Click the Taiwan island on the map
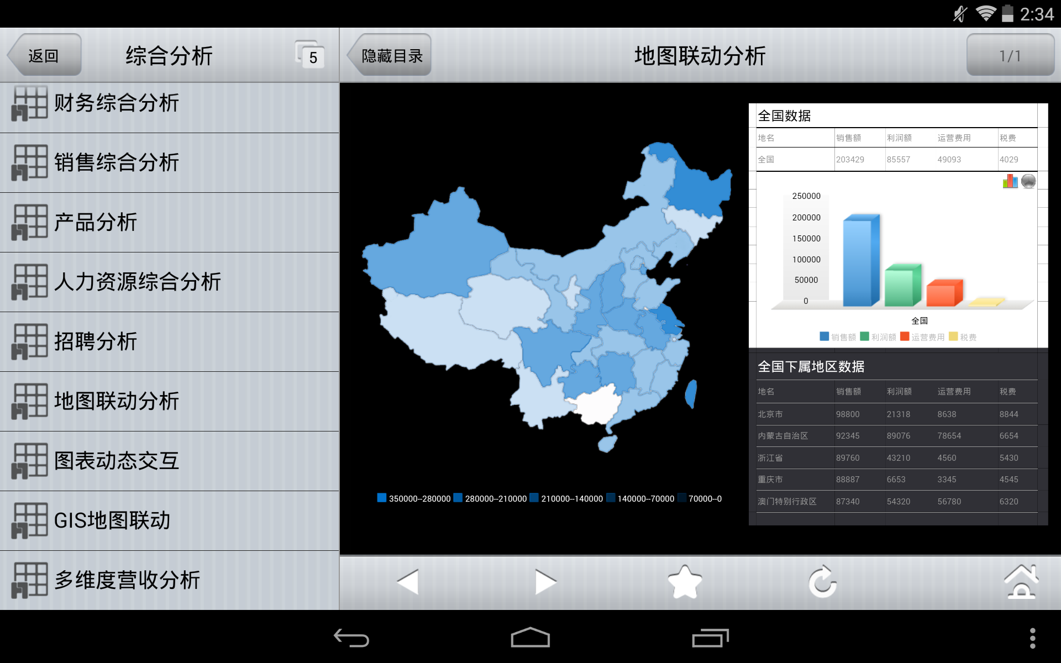 coord(690,393)
